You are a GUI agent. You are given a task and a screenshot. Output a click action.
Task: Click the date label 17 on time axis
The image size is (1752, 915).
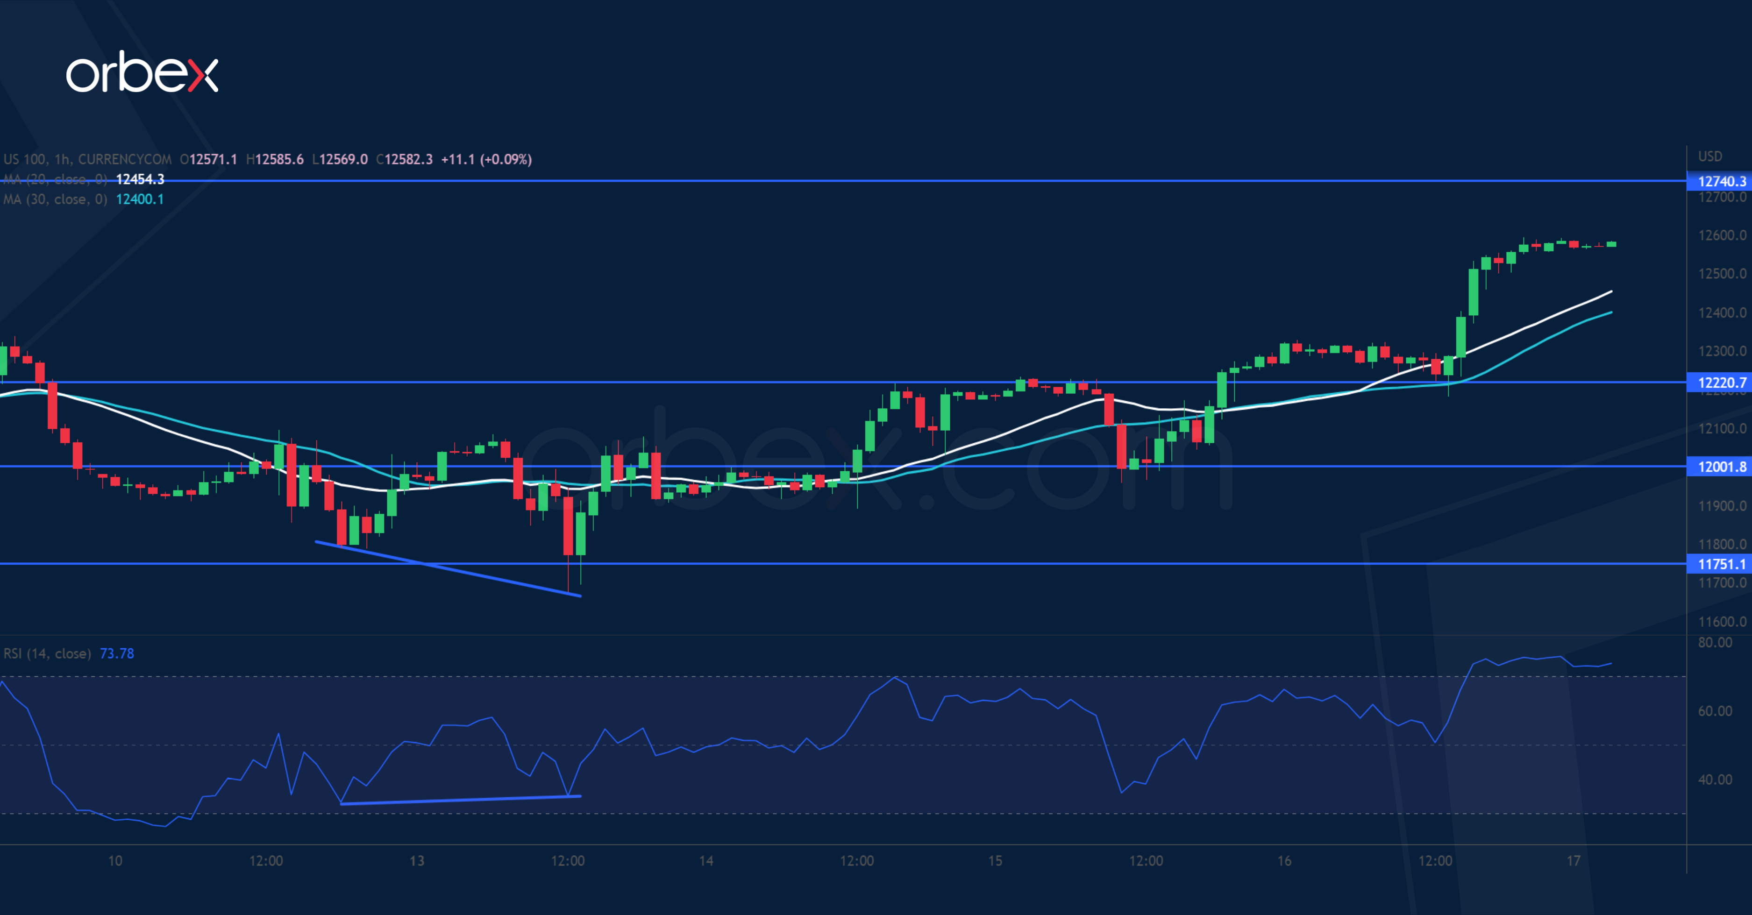(1573, 861)
